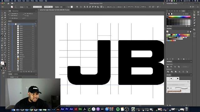Select the Type tool
The height and width of the screenshot is (112, 200).
coord(2,20)
